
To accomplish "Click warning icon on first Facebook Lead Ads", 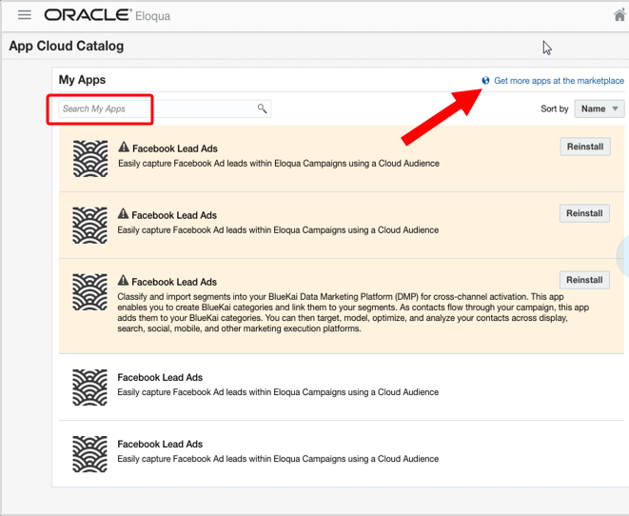I will tap(124, 147).
